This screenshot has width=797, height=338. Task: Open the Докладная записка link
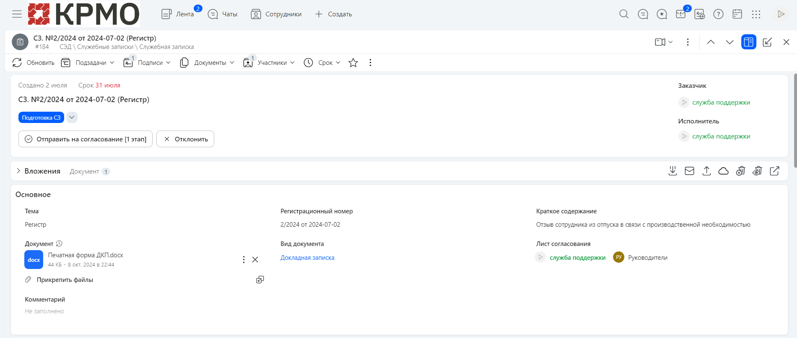click(307, 258)
